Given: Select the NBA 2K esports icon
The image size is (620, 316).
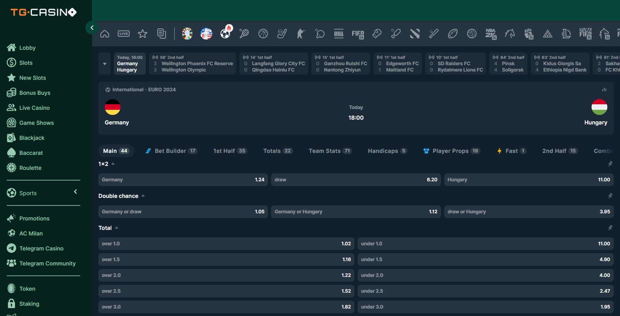Looking at the screenshot, I should click(x=491, y=34).
